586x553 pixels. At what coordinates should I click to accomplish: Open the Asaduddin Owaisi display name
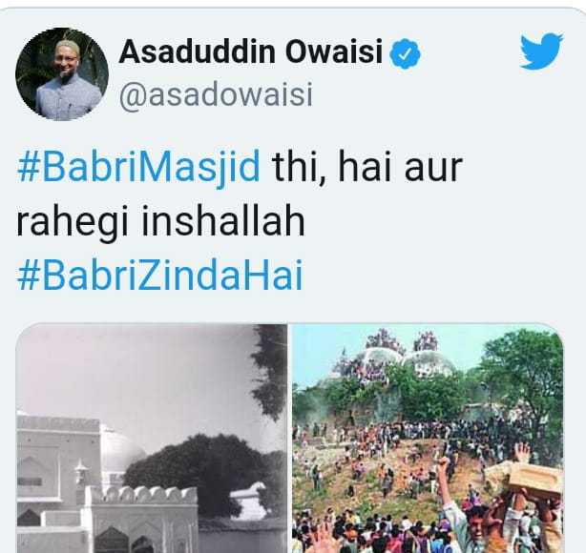(x=251, y=51)
